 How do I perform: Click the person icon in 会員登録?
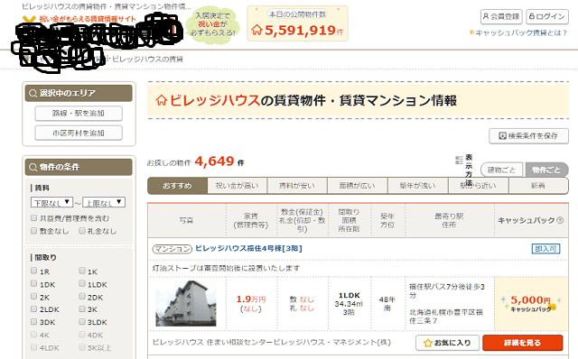pos(486,16)
